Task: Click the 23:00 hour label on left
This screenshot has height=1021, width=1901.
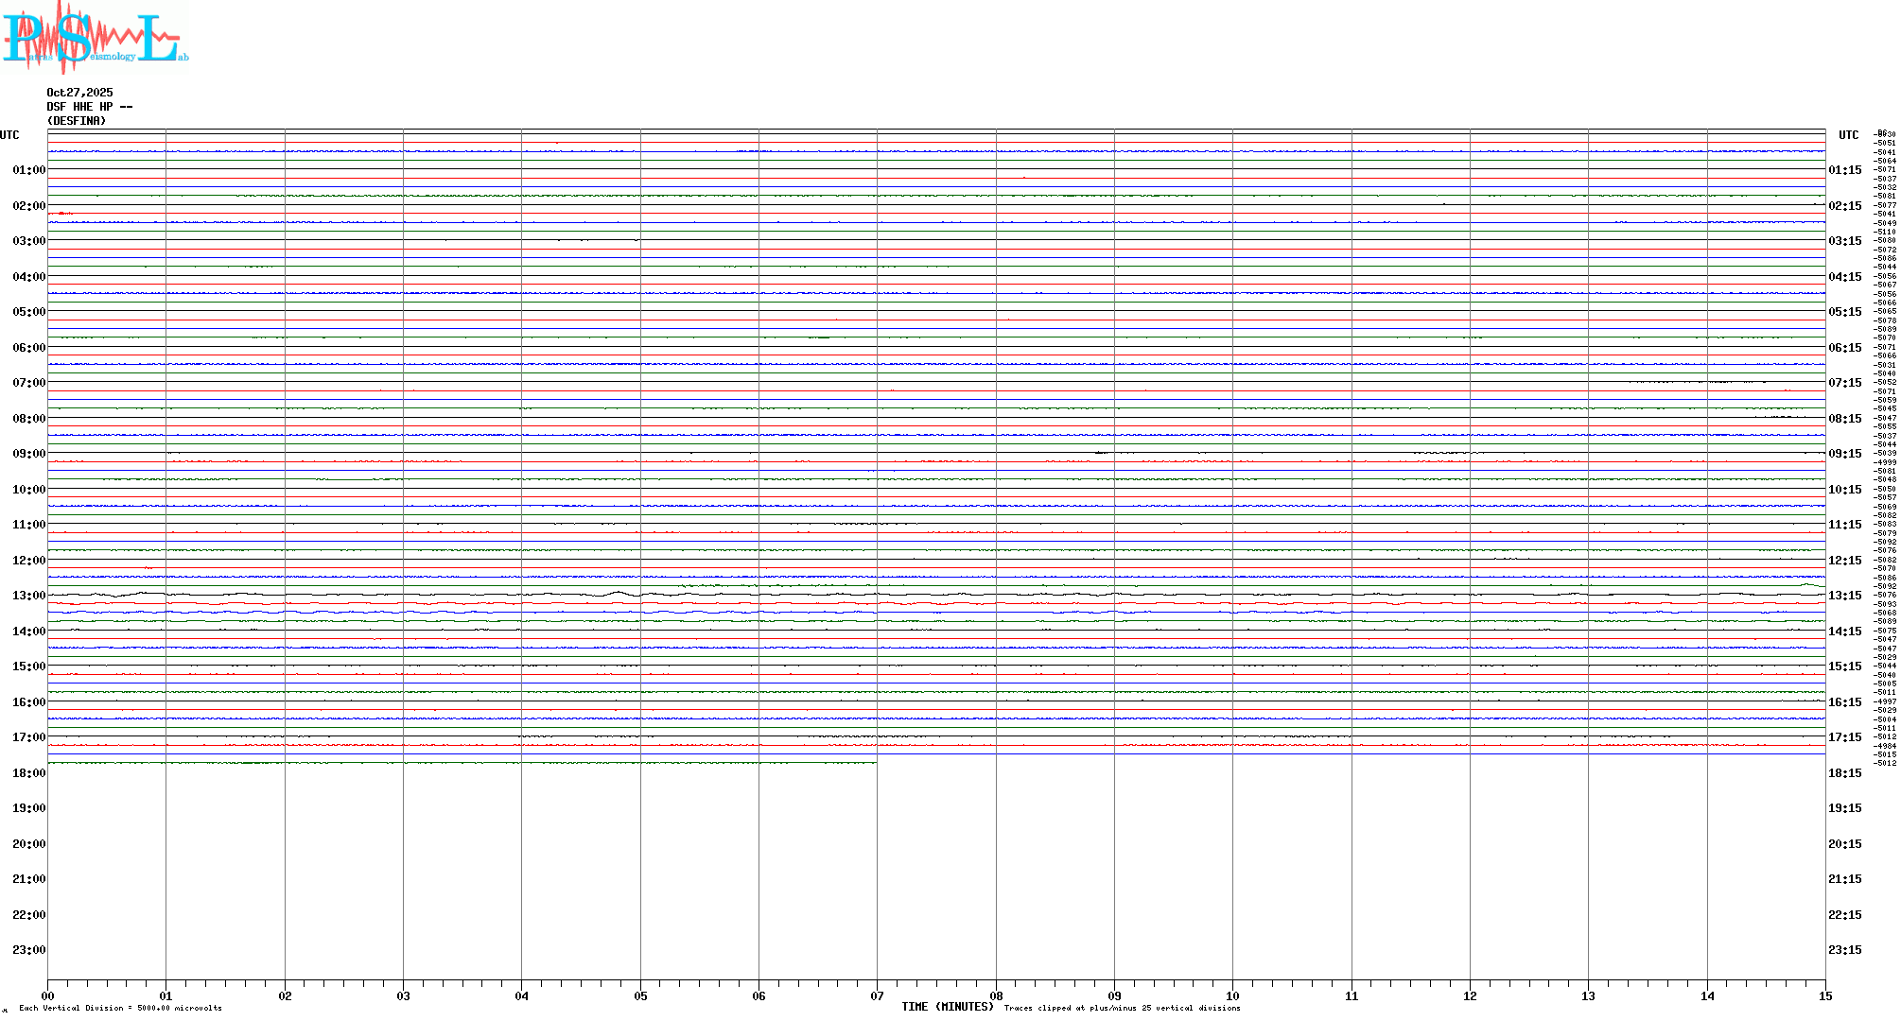Action: coord(28,950)
